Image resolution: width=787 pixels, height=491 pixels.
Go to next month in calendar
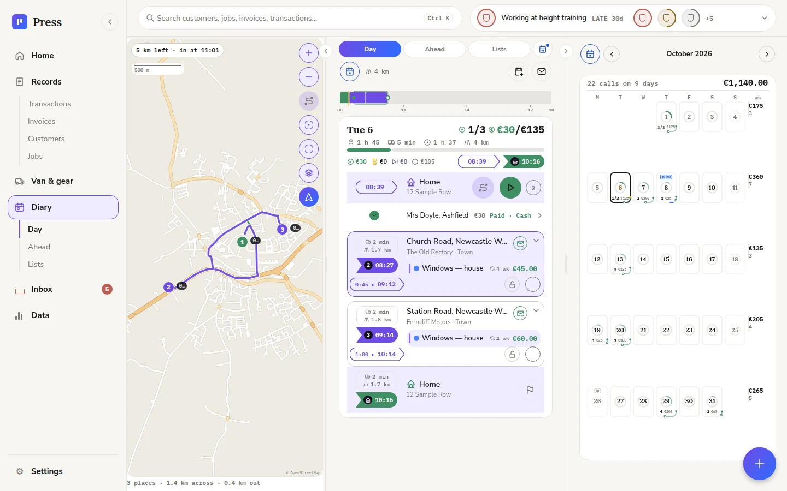point(767,54)
